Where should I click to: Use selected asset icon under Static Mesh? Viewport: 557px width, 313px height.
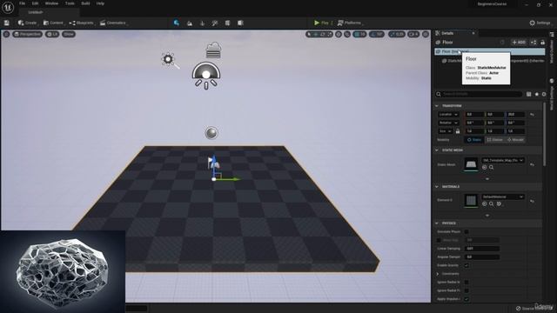(484, 168)
